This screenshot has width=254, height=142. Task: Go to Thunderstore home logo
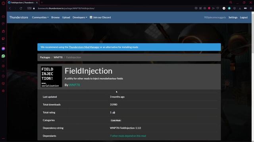point(19,17)
